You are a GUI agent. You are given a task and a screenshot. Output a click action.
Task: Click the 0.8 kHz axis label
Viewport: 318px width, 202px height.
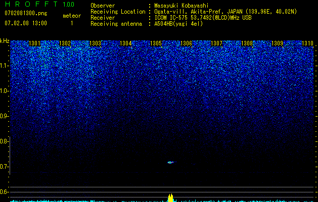point(4,141)
